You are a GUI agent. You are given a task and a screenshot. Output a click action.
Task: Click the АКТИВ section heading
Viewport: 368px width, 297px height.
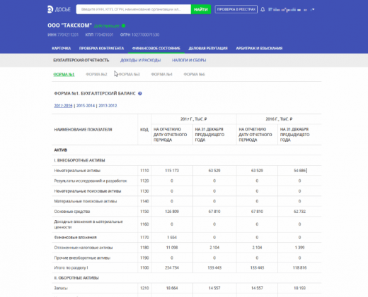tap(61, 150)
